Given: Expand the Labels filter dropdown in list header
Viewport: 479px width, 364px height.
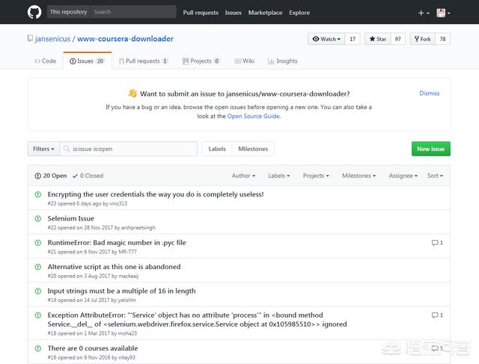Looking at the screenshot, I should (x=279, y=176).
